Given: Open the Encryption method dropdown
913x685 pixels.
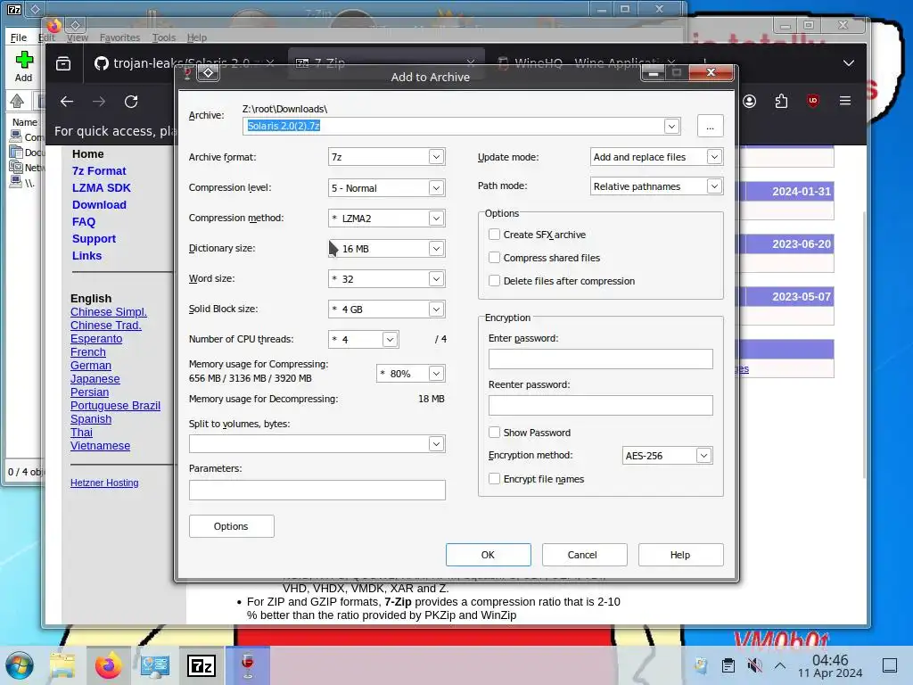Looking at the screenshot, I should point(703,456).
